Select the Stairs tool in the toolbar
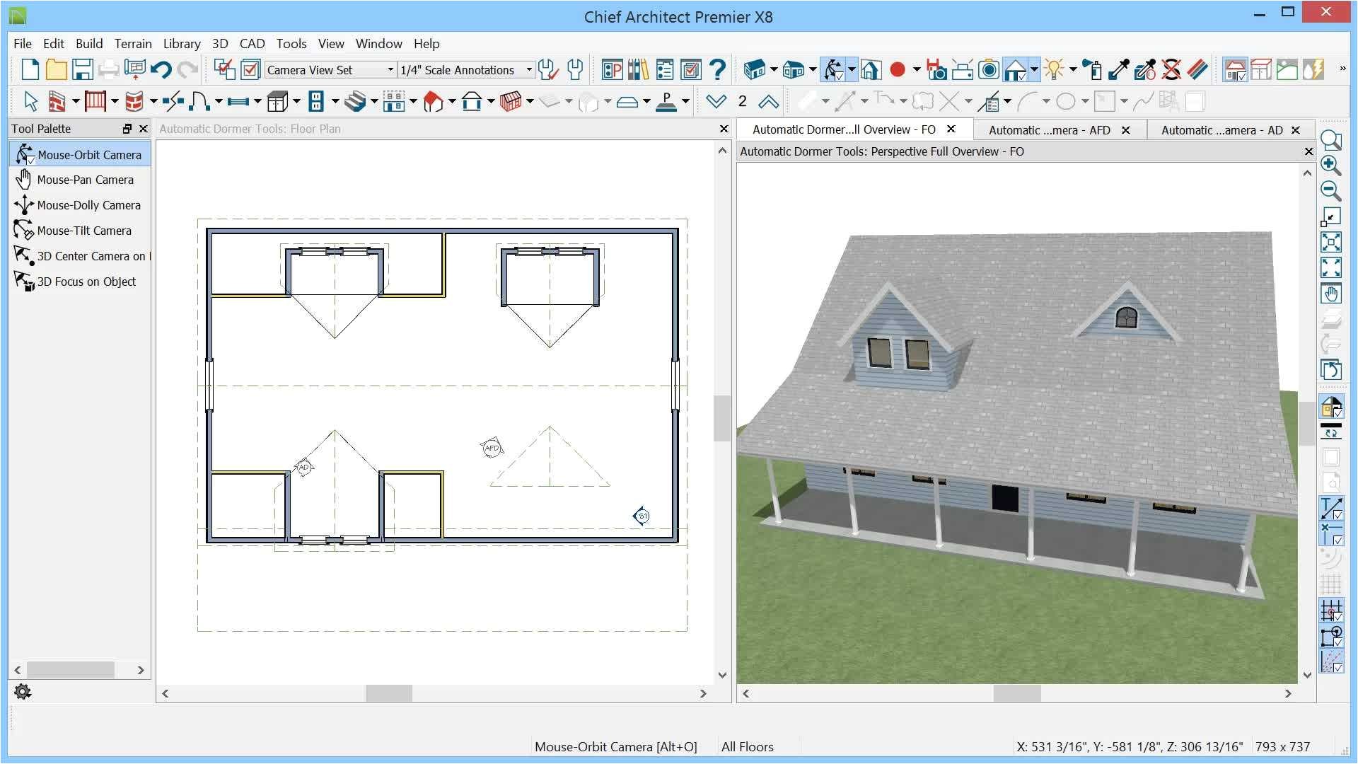1358x764 pixels. pos(356,101)
